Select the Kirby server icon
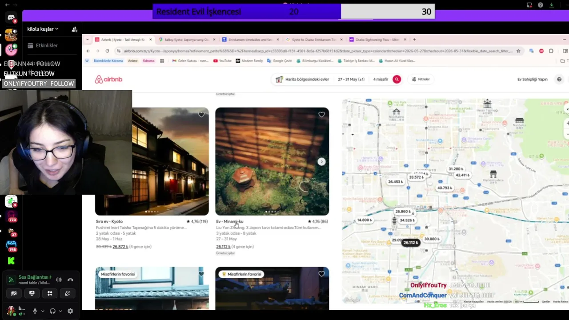Screen dimensions: 569x320 click(11, 49)
